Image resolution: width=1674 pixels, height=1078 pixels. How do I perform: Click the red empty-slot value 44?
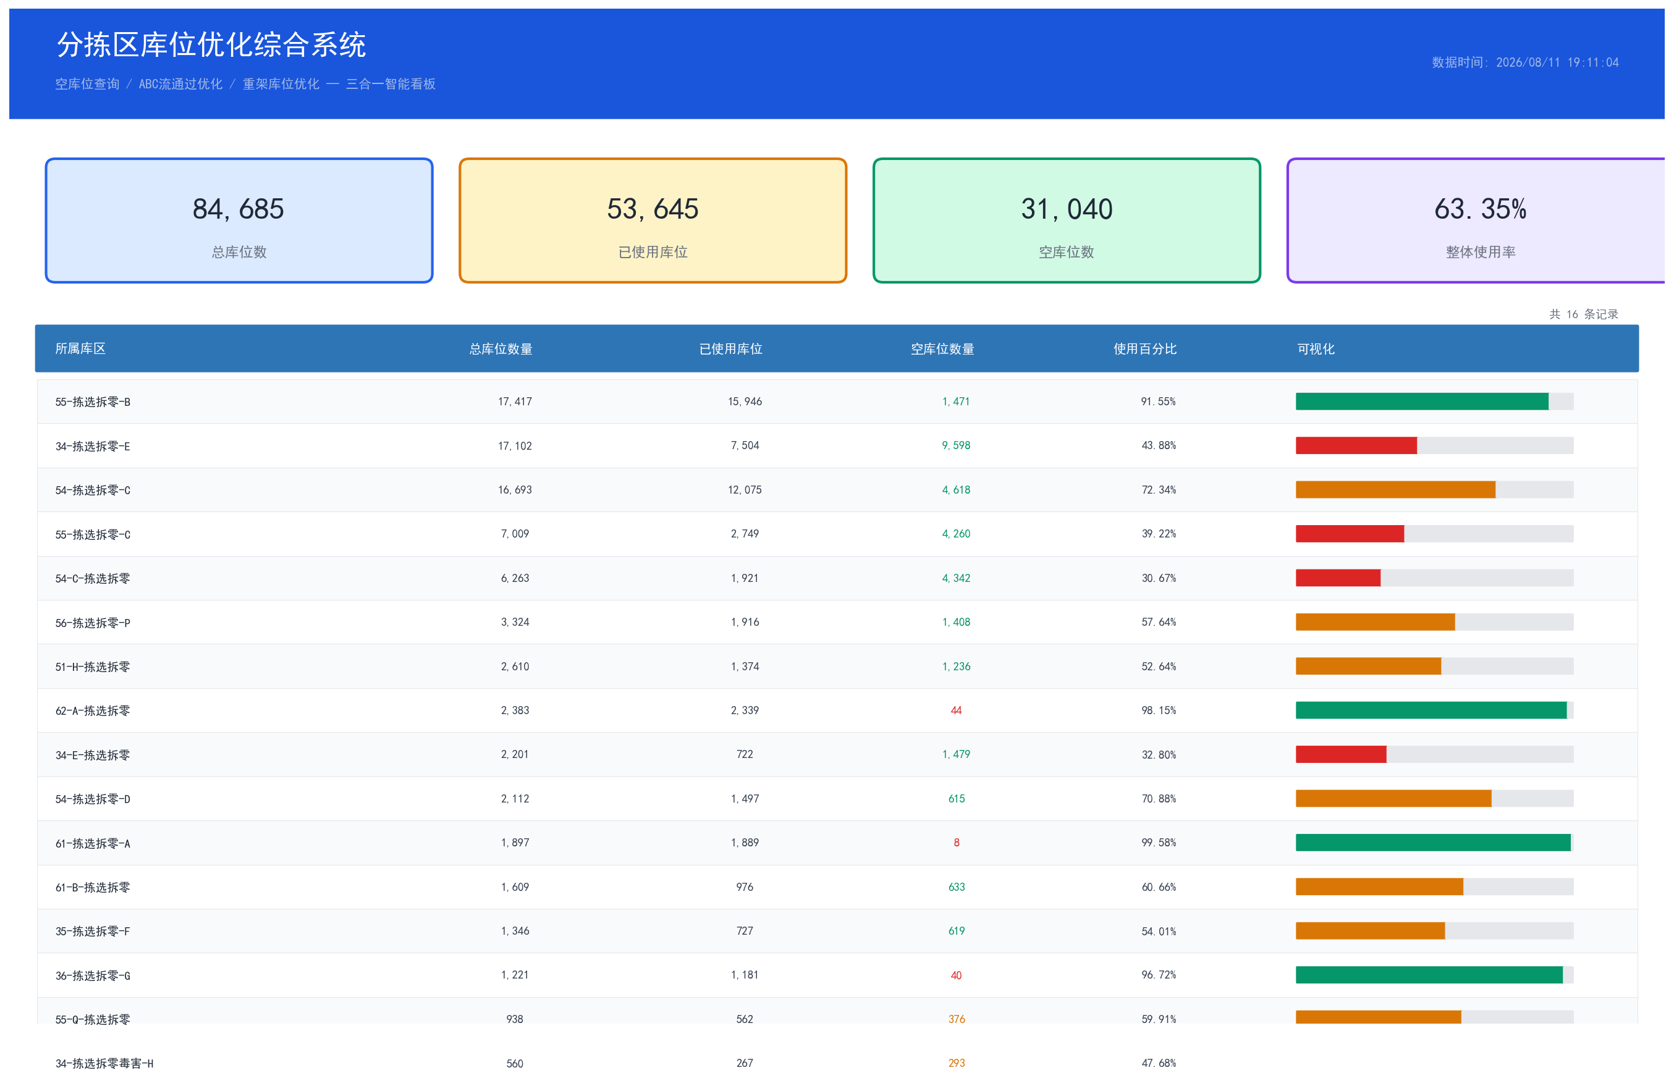coord(956,710)
